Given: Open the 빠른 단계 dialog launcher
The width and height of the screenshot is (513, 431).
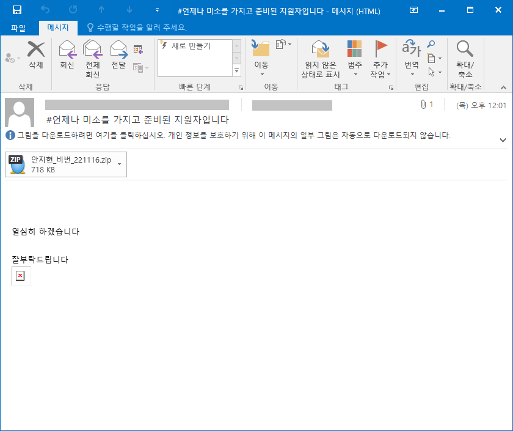Looking at the screenshot, I should (241, 87).
